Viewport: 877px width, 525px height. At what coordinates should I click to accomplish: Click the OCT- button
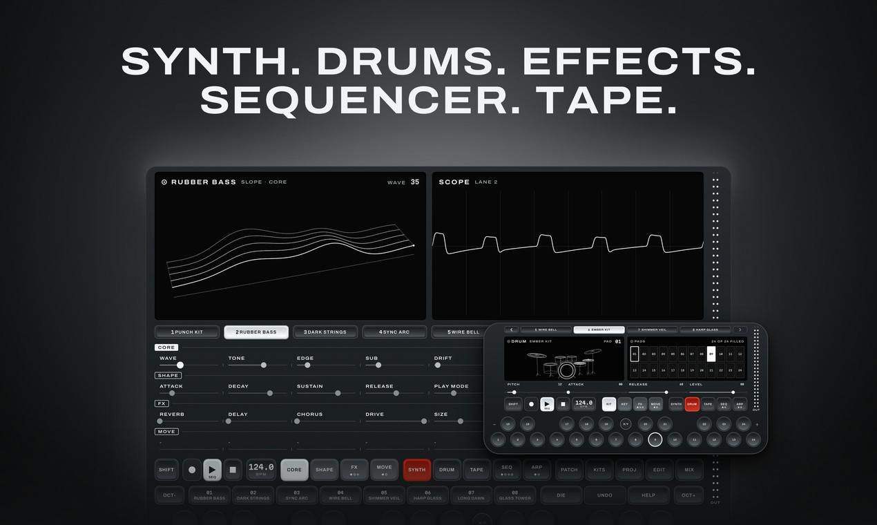[169, 495]
